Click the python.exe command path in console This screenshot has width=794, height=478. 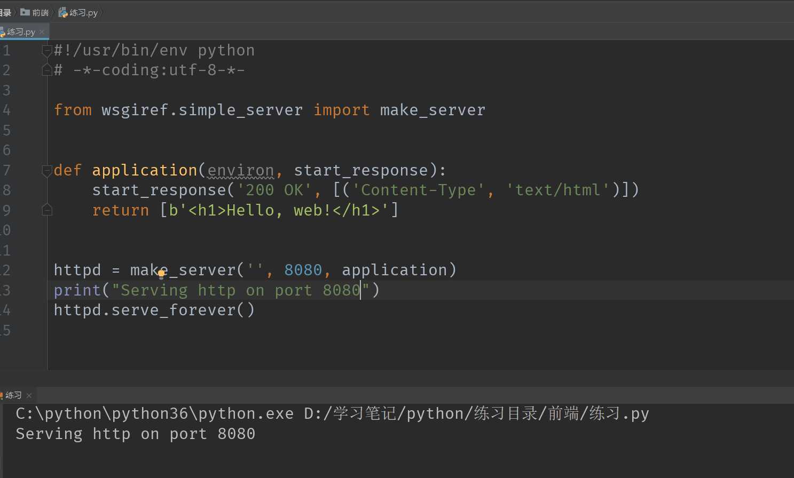coord(155,414)
